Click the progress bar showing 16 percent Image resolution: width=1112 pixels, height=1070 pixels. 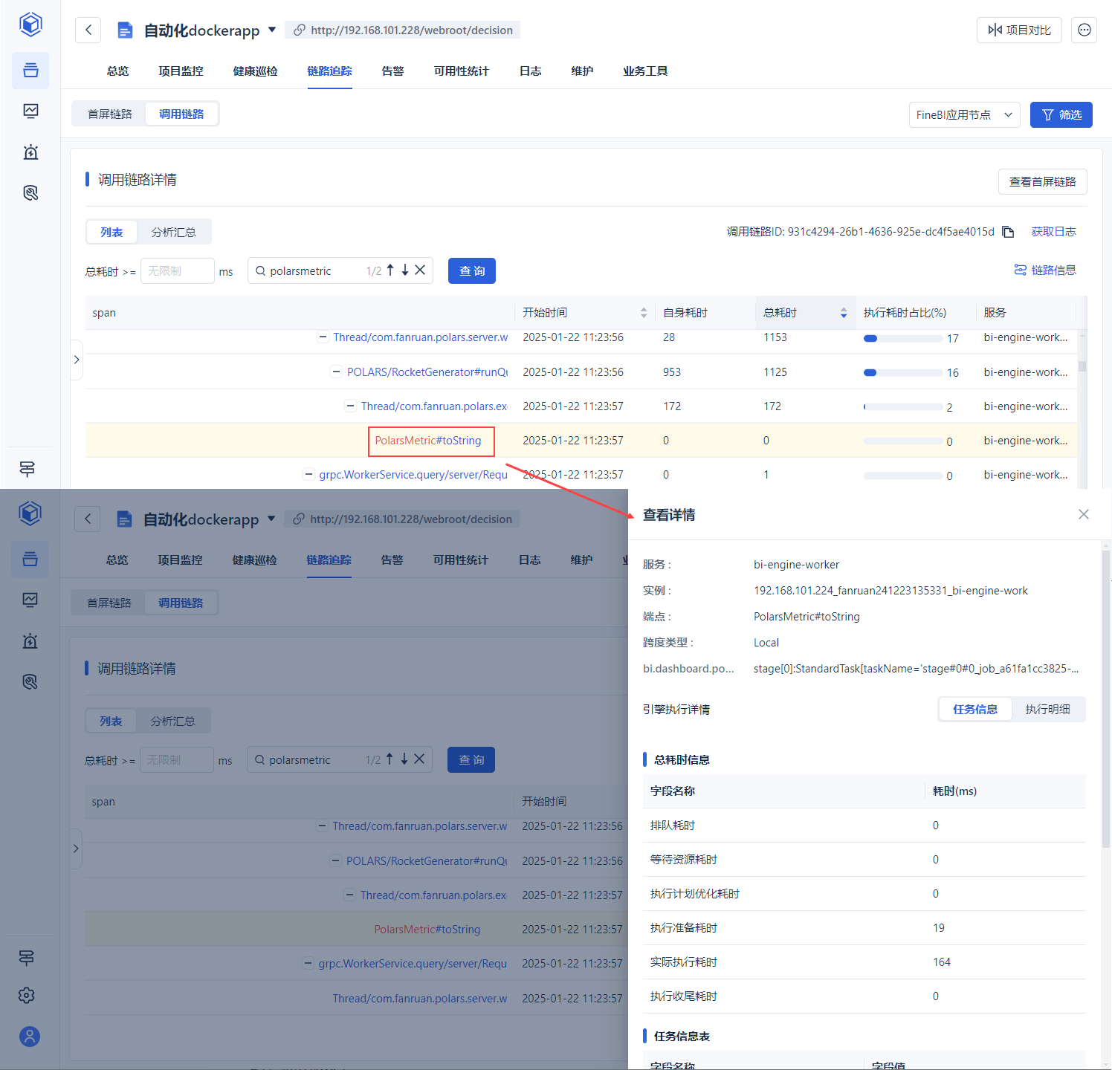click(903, 372)
